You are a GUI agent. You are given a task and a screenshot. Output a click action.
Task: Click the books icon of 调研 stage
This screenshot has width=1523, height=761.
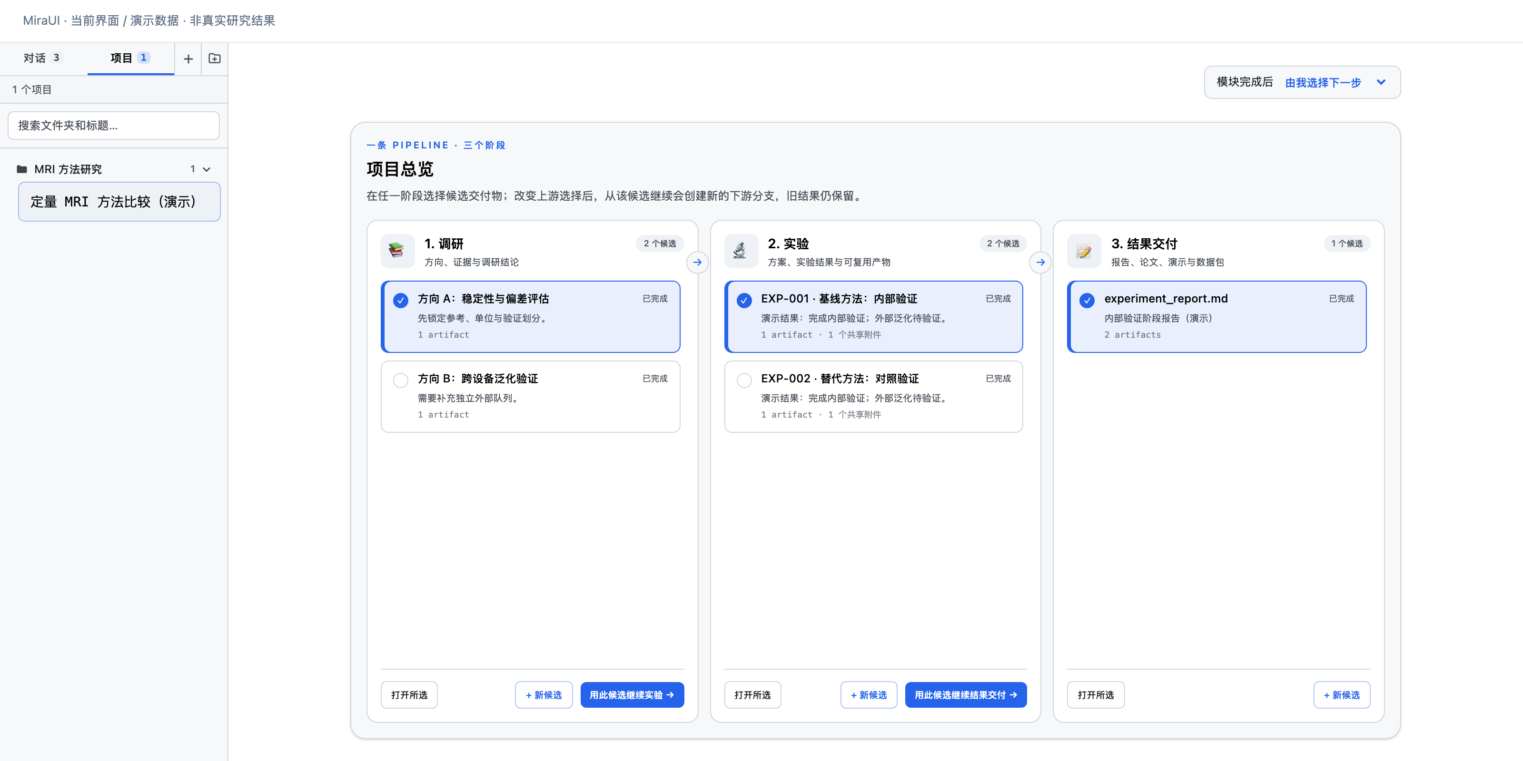click(x=397, y=251)
